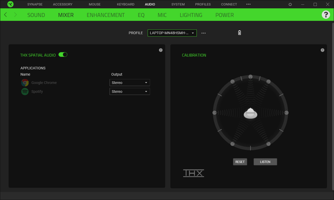334x200 pixels.
Task: Click the RESET calibration button
Action: pyautogui.click(x=240, y=162)
